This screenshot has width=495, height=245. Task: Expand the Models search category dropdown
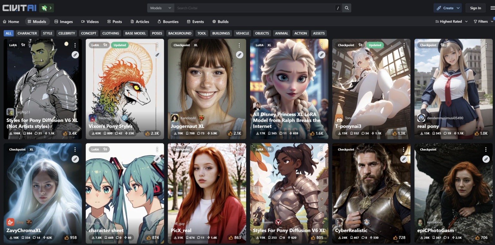pyautogui.click(x=160, y=8)
